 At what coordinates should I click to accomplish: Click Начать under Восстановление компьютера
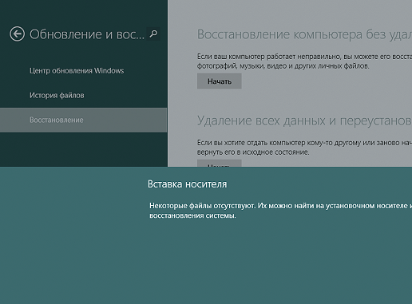click(220, 81)
